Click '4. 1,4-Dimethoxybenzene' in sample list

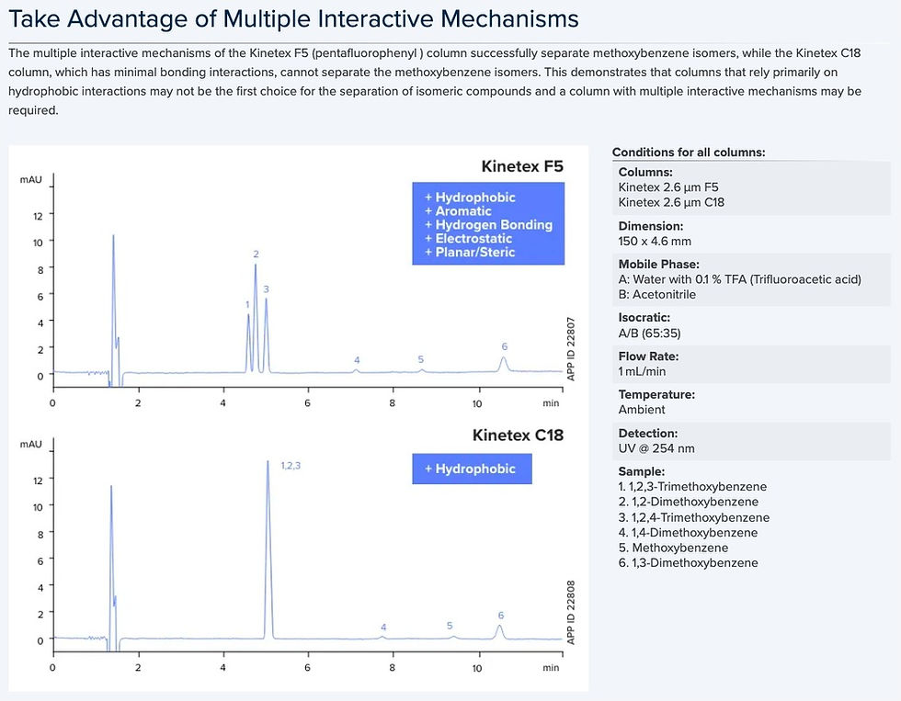click(x=688, y=532)
